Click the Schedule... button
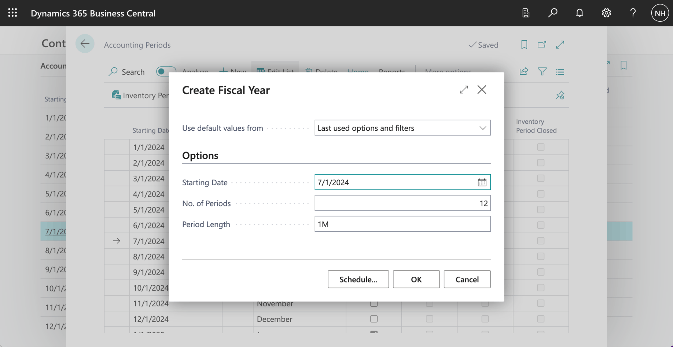Image resolution: width=673 pixels, height=347 pixels. [x=358, y=279]
